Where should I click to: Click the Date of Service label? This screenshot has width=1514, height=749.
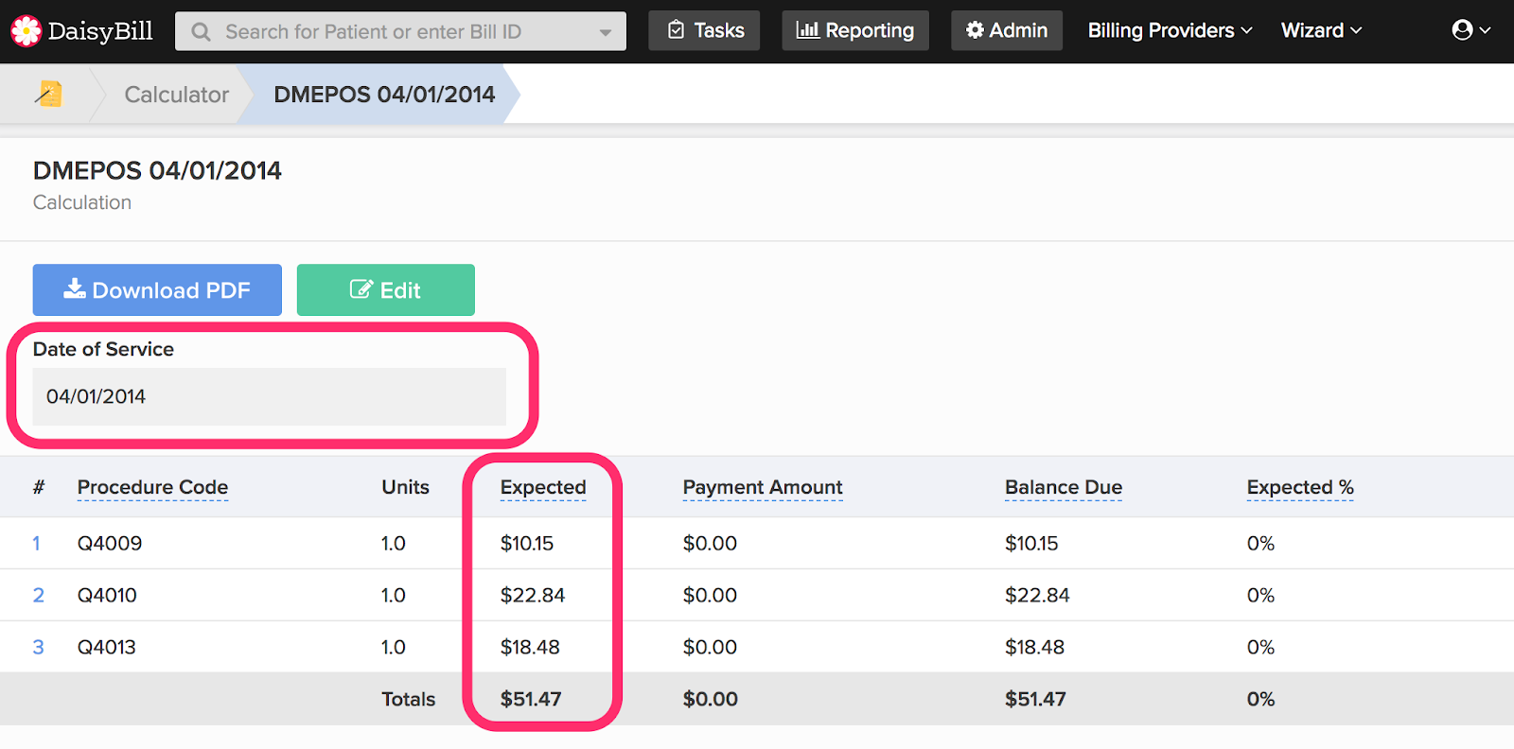click(103, 349)
